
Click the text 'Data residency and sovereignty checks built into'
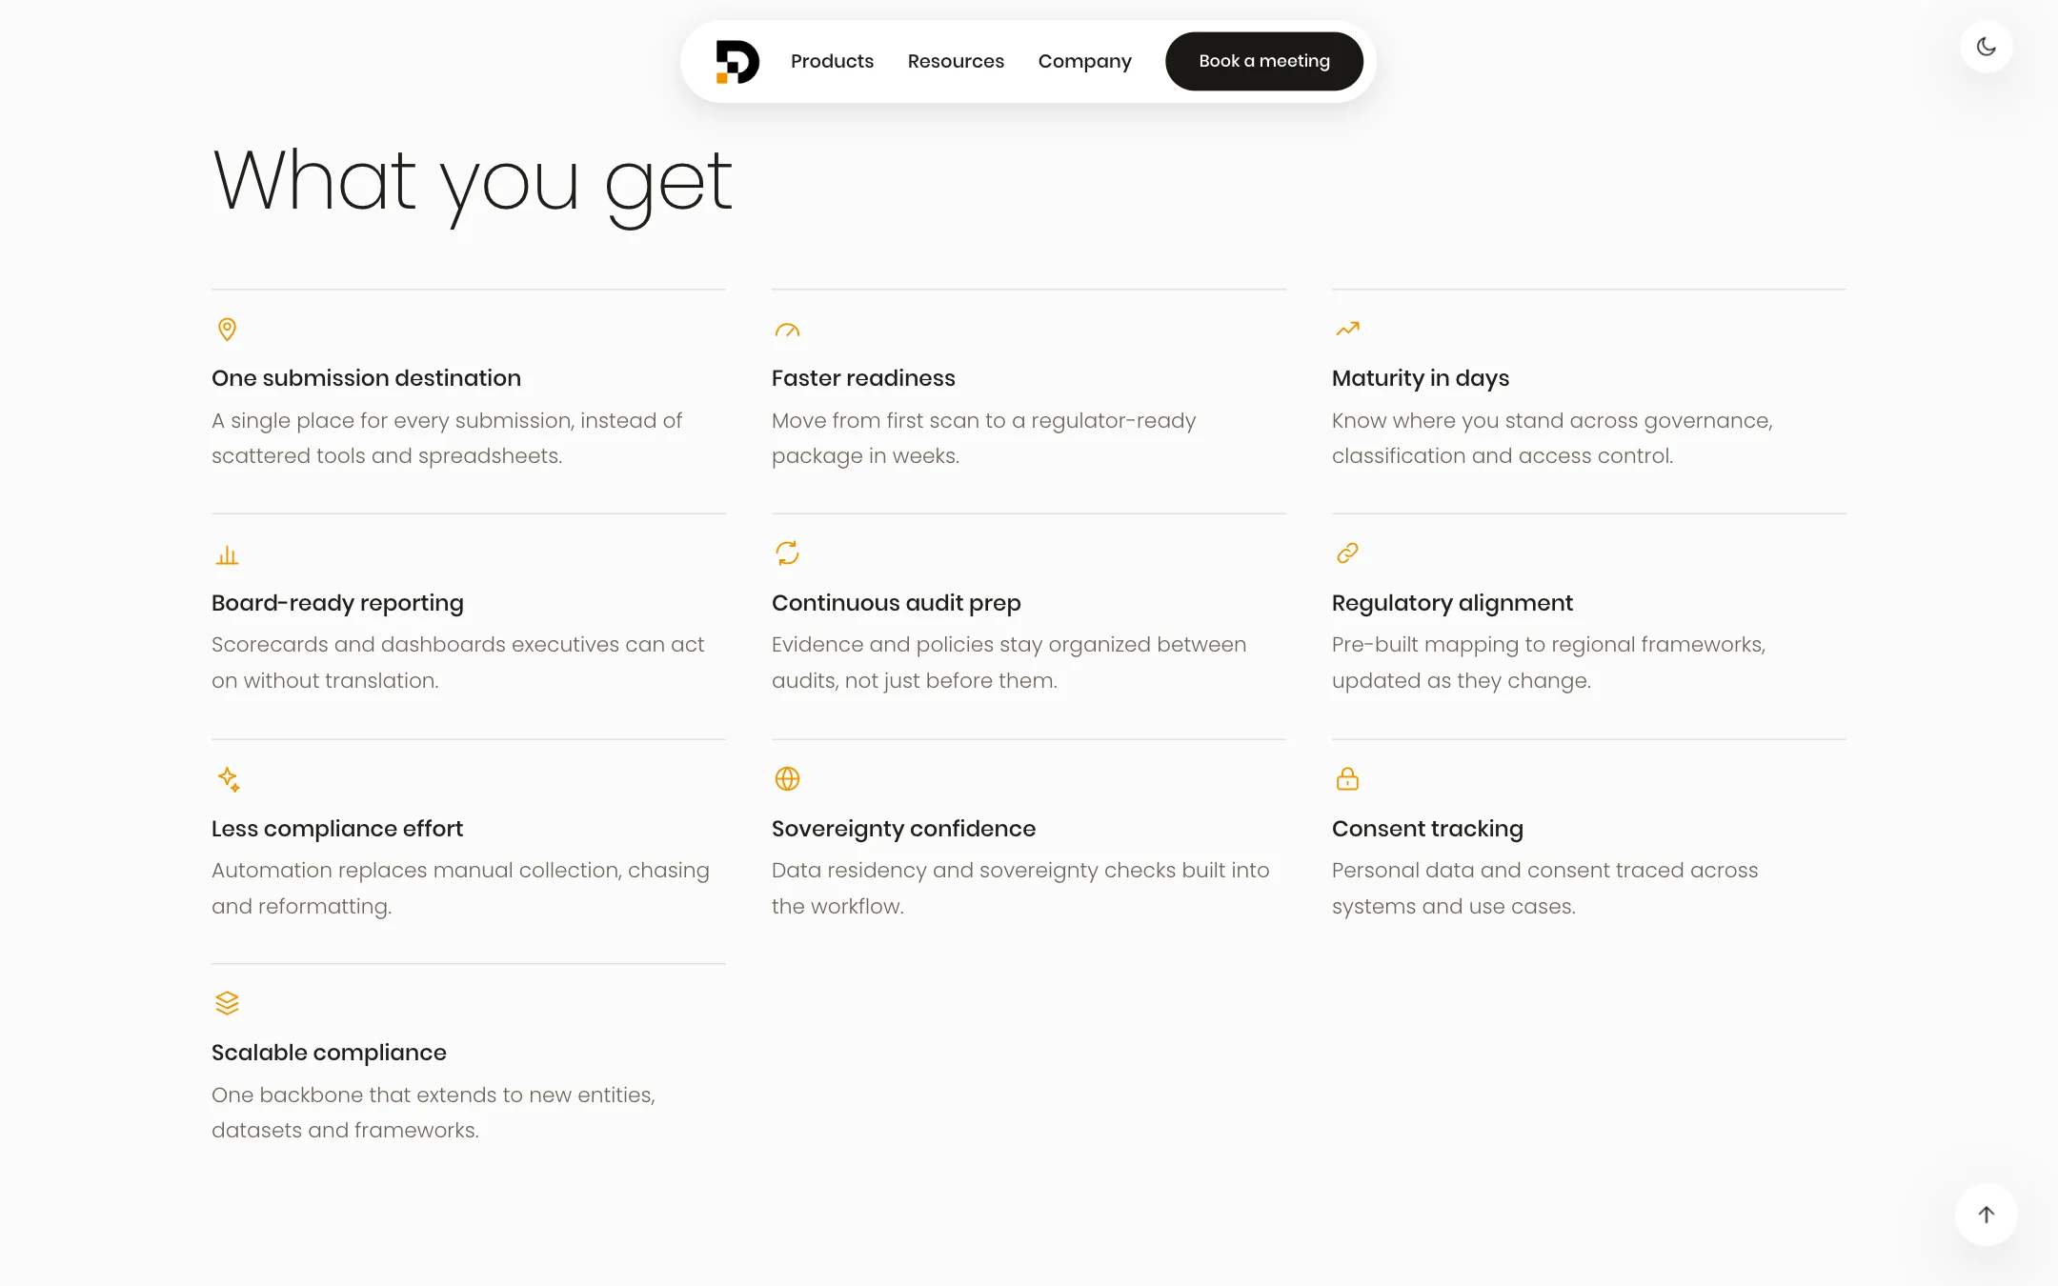coord(1020,871)
